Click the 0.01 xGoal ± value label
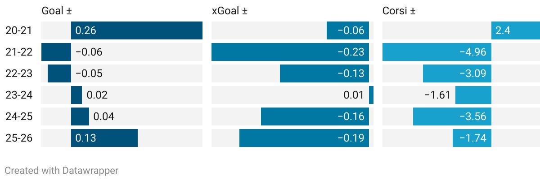Screen dimensions: 540x181 (353, 95)
